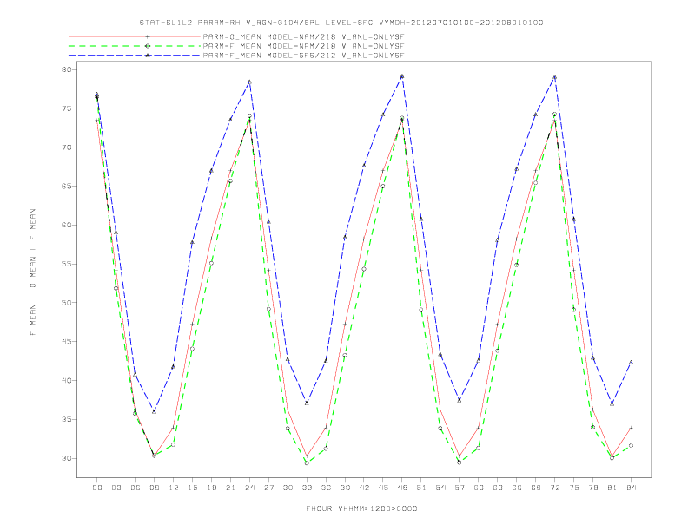Image resolution: width=688 pixels, height=531 pixels.
Task: Click the plus marker on red legend line
Action: 148,36
